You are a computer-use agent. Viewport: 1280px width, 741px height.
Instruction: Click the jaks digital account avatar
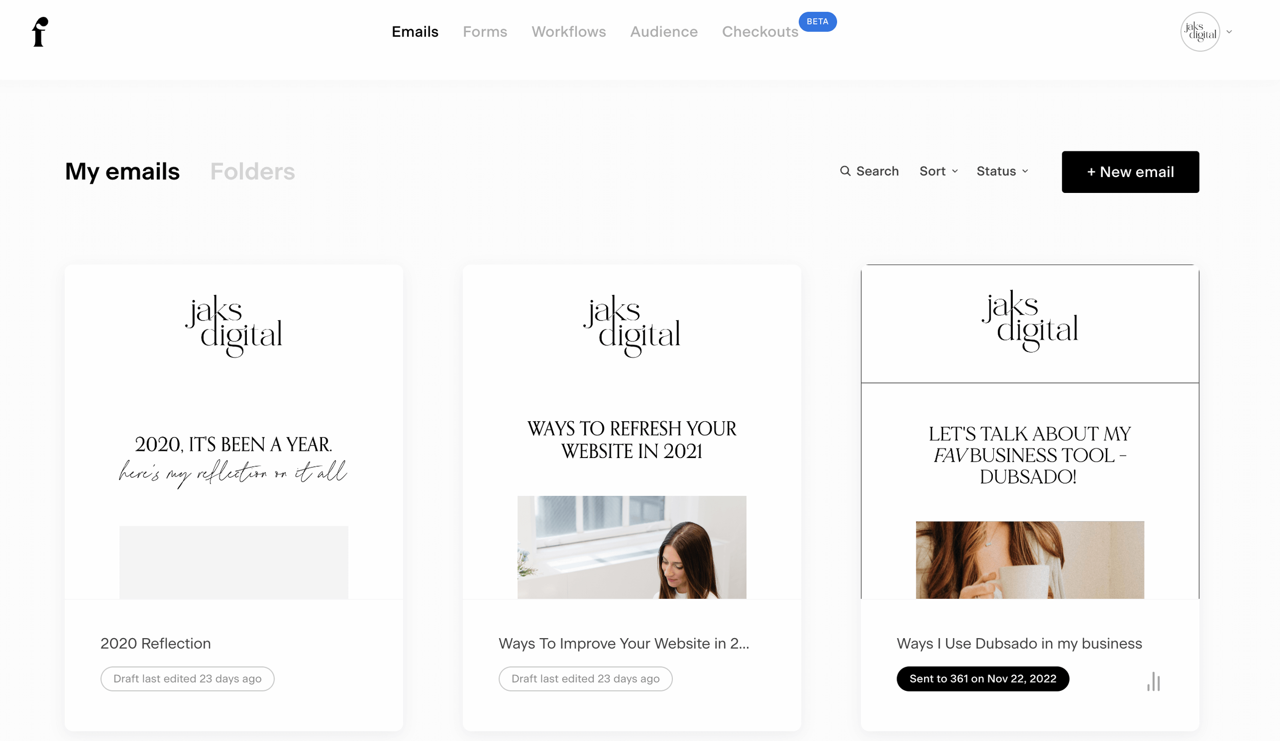[1200, 32]
